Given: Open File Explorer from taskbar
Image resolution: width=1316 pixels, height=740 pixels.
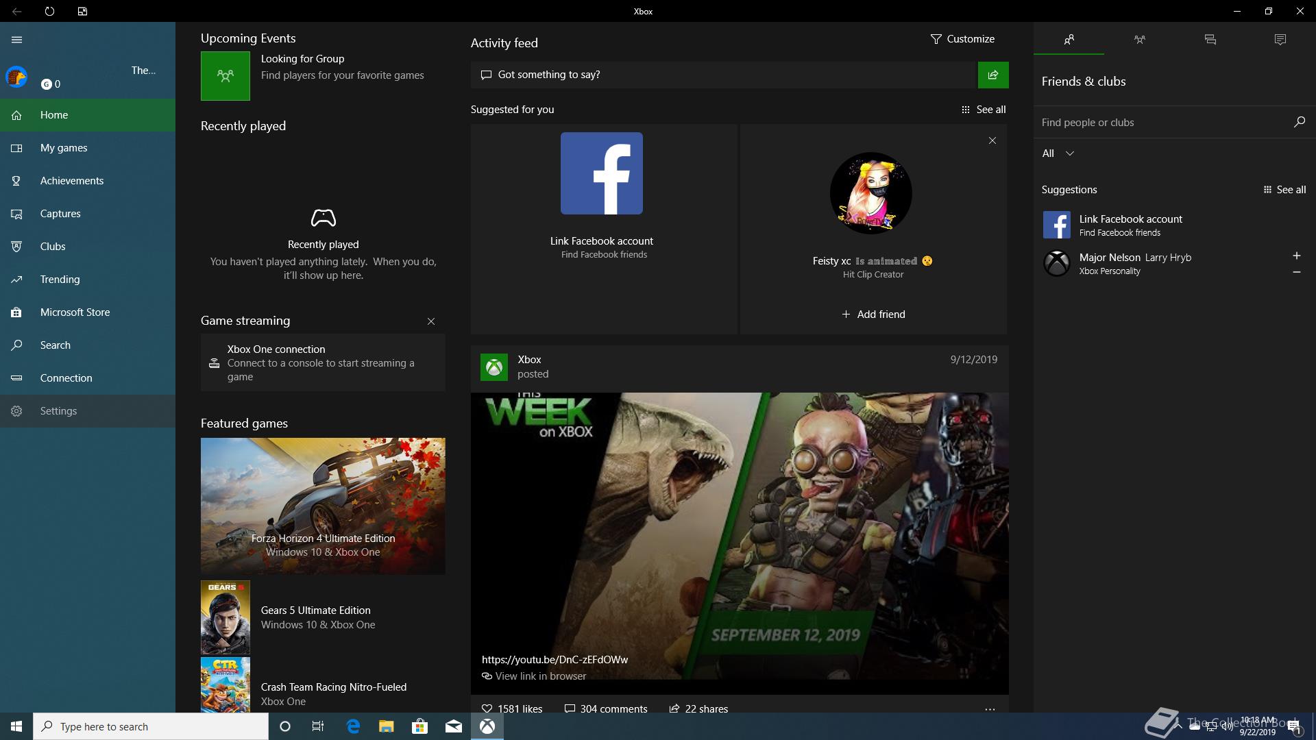Looking at the screenshot, I should point(387,726).
